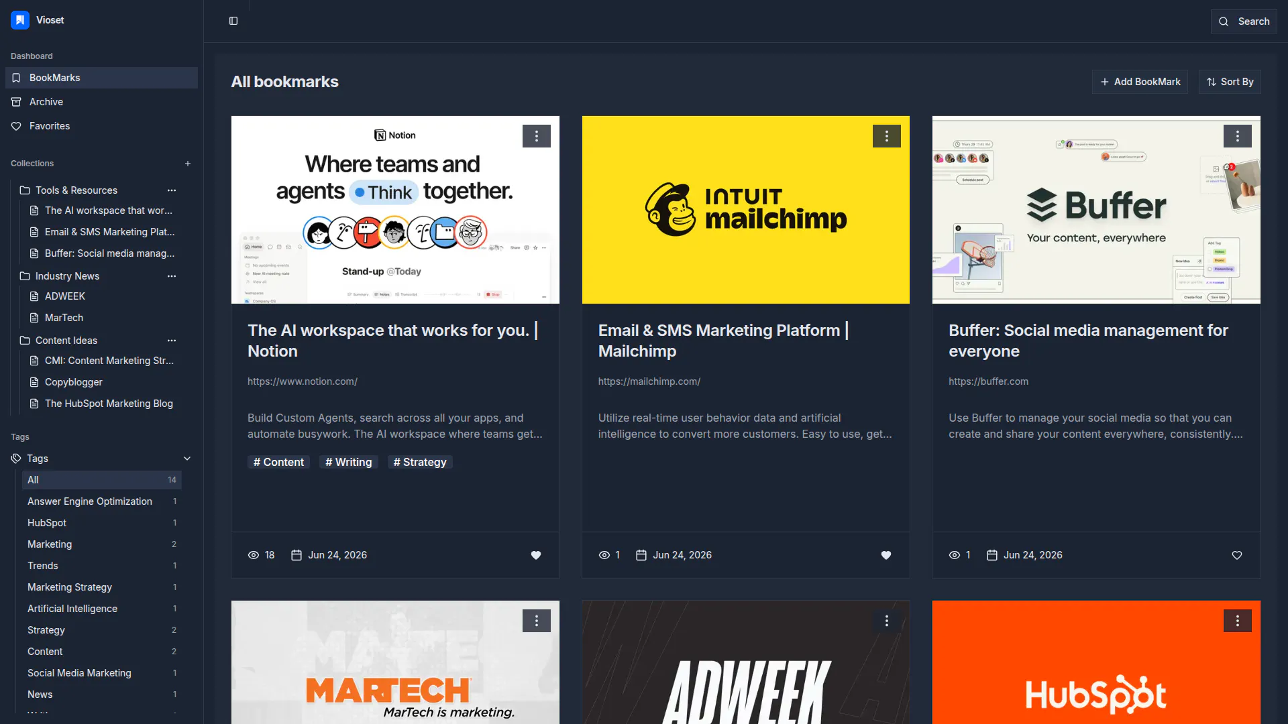Filter by Strategy tag in sidebar

[x=102, y=630]
